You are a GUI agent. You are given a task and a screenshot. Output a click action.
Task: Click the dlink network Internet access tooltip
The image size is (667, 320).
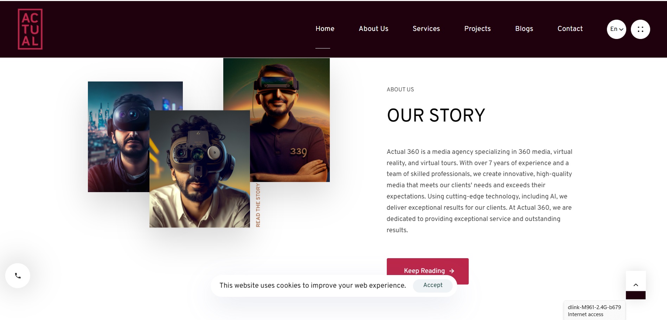point(594,311)
